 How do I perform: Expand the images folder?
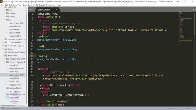(5, 13)
